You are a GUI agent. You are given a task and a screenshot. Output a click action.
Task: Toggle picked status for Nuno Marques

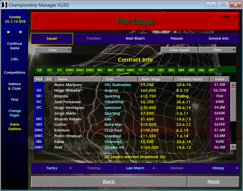click(x=39, y=85)
